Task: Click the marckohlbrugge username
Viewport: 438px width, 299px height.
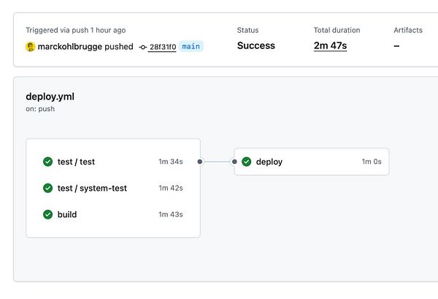Action: click(69, 47)
